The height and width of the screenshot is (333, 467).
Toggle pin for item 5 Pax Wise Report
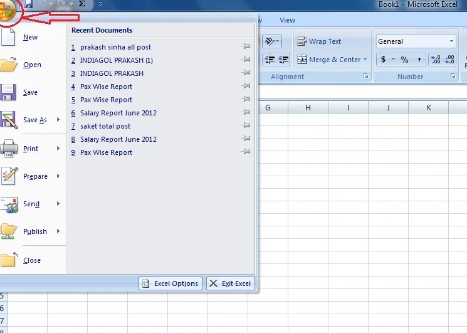click(x=246, y=99)
